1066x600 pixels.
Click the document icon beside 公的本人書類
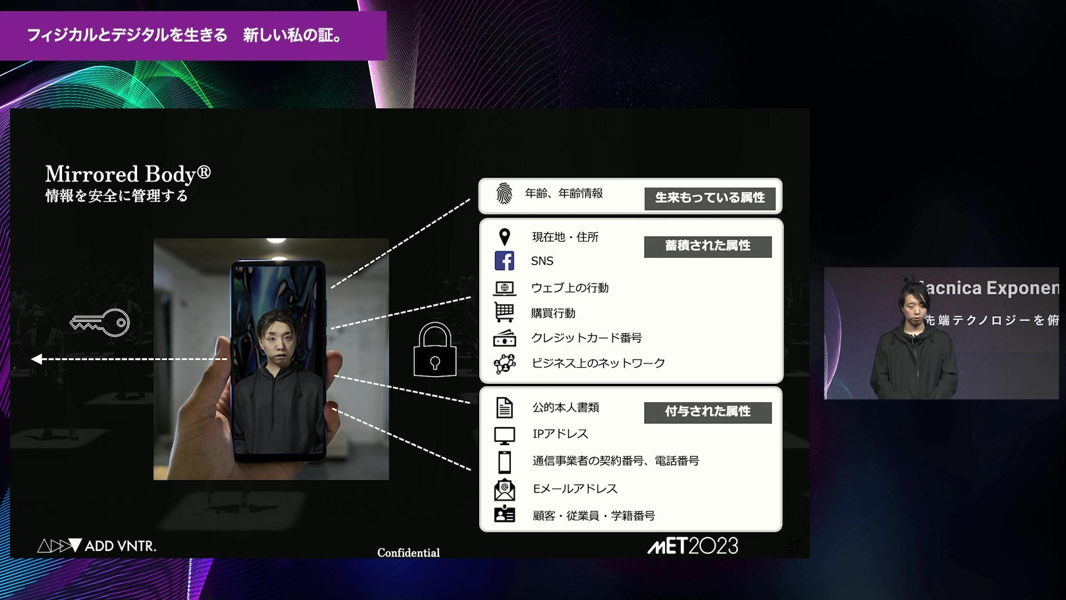click(x=504, y=408)
